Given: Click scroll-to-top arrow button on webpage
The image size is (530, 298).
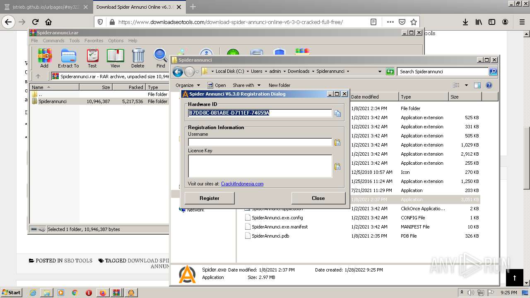Looking at the screenshot, I should pos(515,277).
